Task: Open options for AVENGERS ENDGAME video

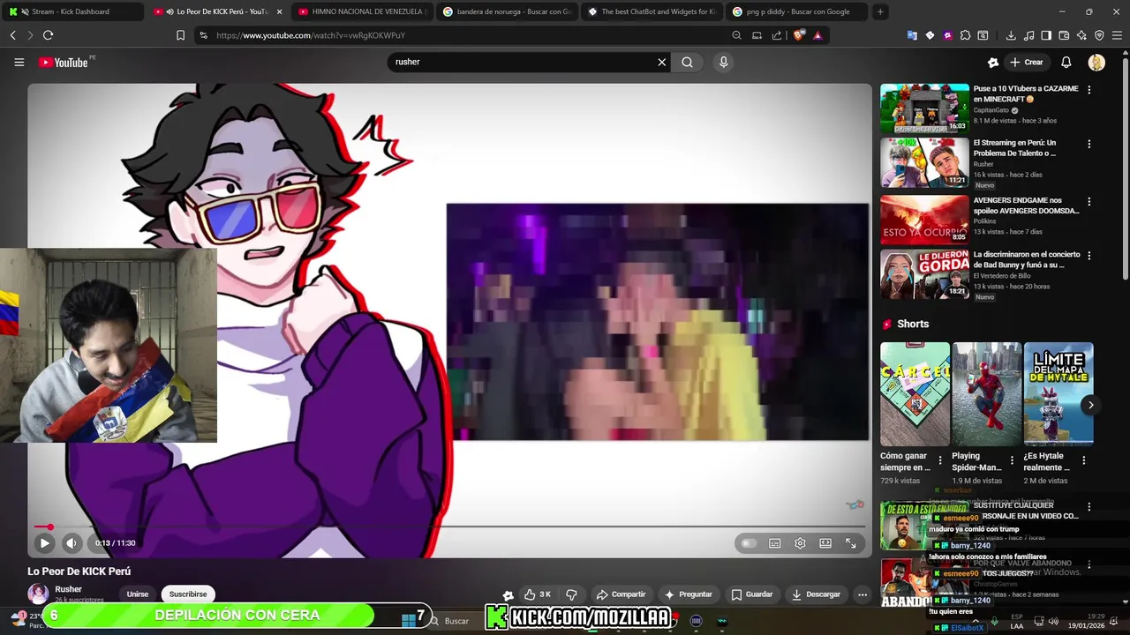Action: [x=1089, y=201]
